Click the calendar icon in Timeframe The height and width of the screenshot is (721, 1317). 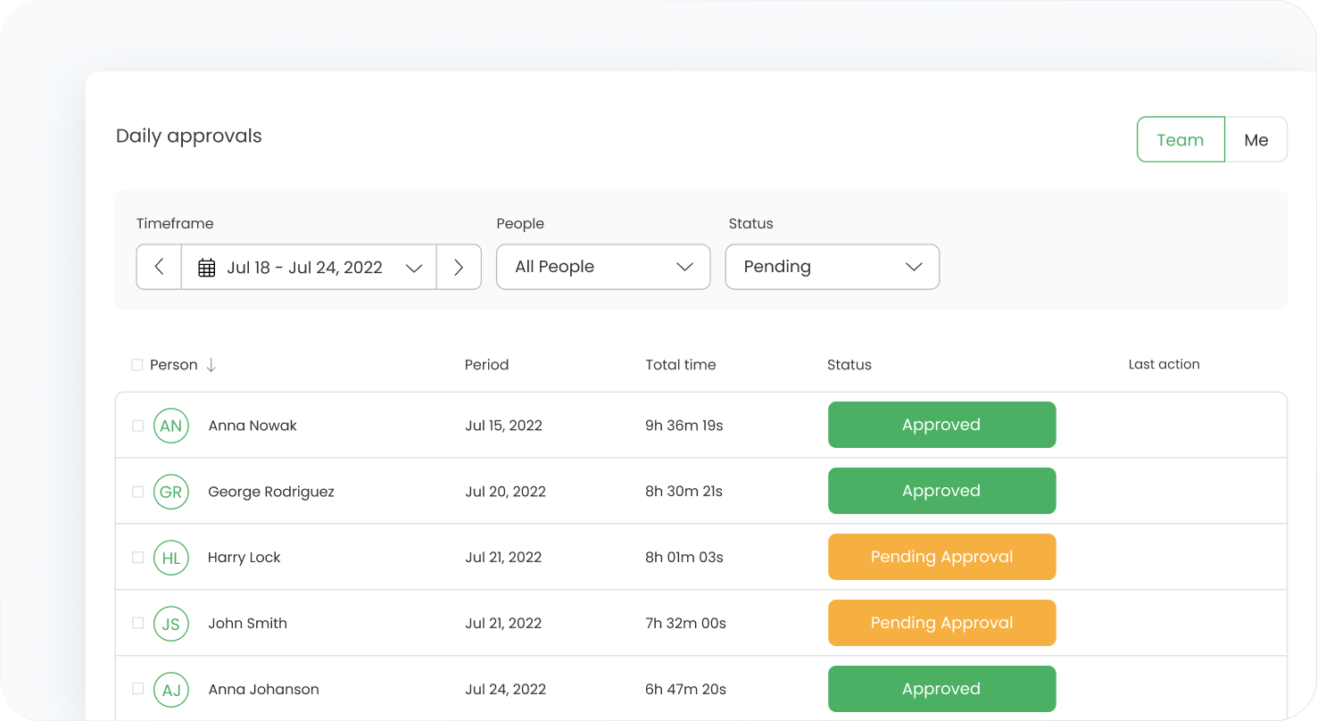click(207, 268)
